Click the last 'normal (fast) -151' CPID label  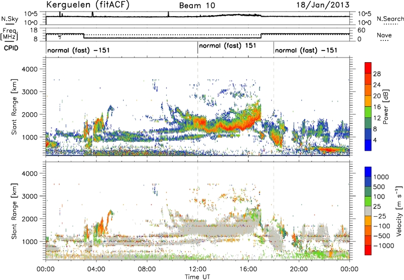point(306,50)
